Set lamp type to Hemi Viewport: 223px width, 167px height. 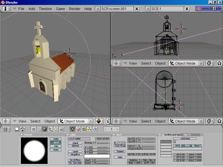point(56,150)
